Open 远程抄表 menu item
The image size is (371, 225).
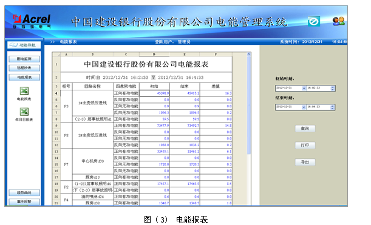(24, 68)
